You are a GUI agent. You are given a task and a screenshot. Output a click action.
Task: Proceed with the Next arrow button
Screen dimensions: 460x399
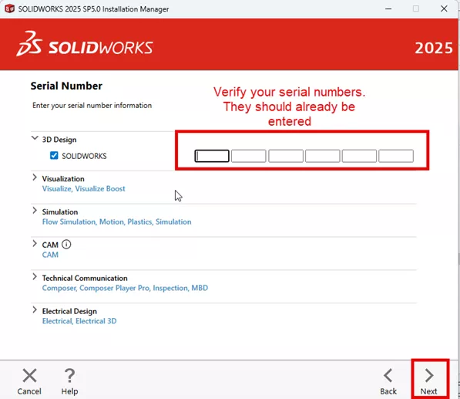point(429,376)
